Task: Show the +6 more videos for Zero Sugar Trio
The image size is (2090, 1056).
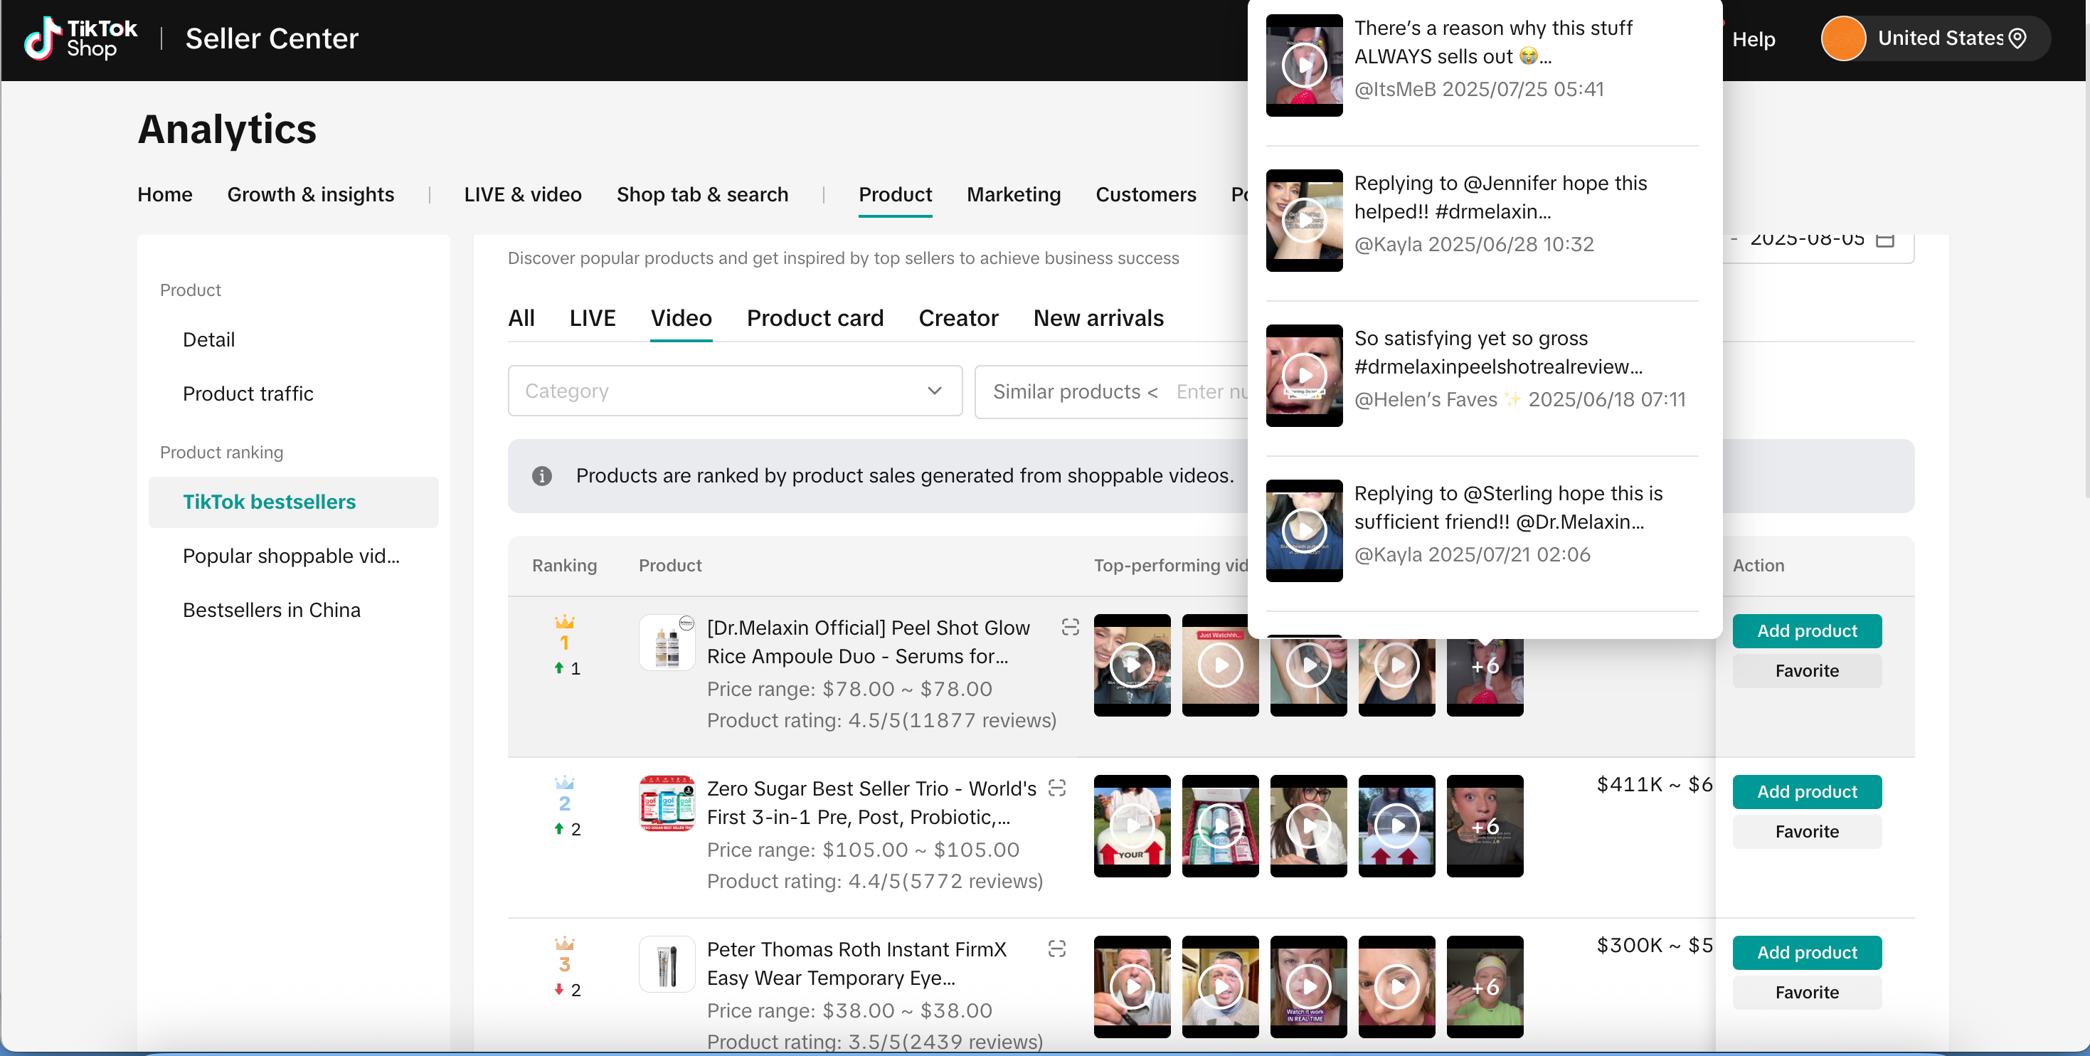Action: coord(1484,825)
